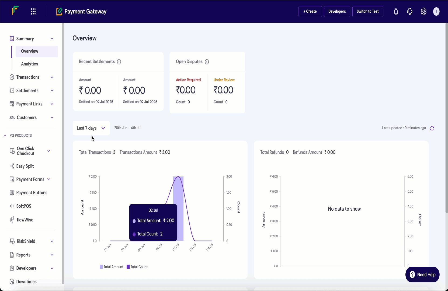This screenshot has width=448, height=291.
Task: Expand the Settlements menu chevron
Action: click(52, 91)
